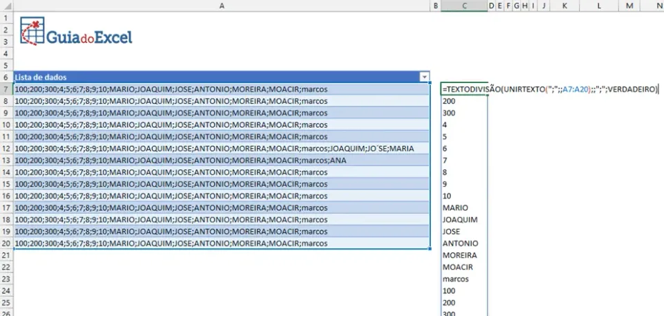
Task: Select the JOAQUIM cell in column C
Action: point(464,220)
